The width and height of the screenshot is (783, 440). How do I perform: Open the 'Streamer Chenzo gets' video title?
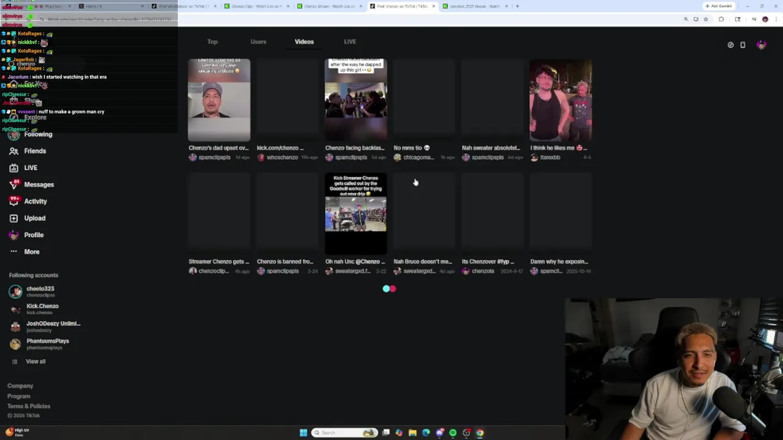pos(218,262)
